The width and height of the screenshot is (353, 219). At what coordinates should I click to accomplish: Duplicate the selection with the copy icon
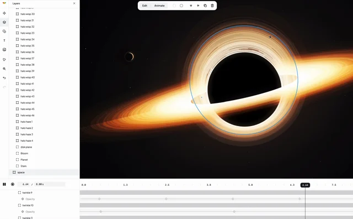click(x=205, y=6)
